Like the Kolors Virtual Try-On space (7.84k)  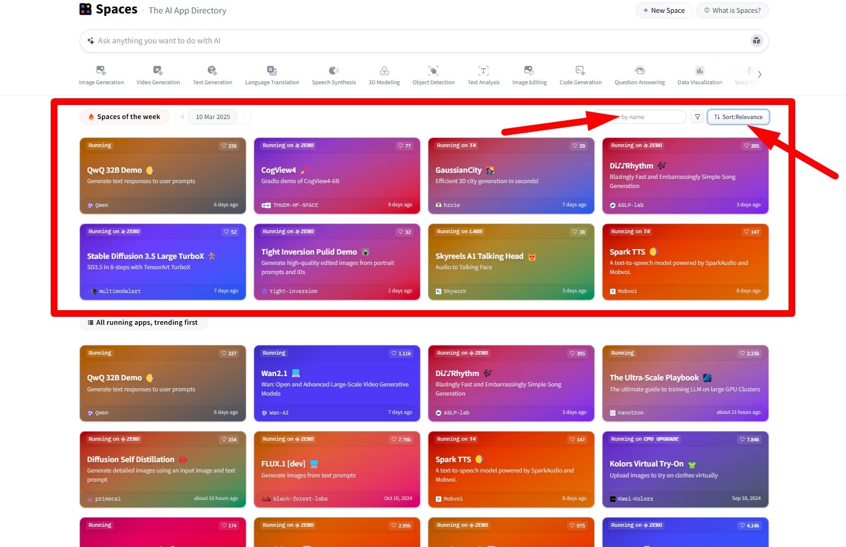pyautogui.click(x=750, y=440)
